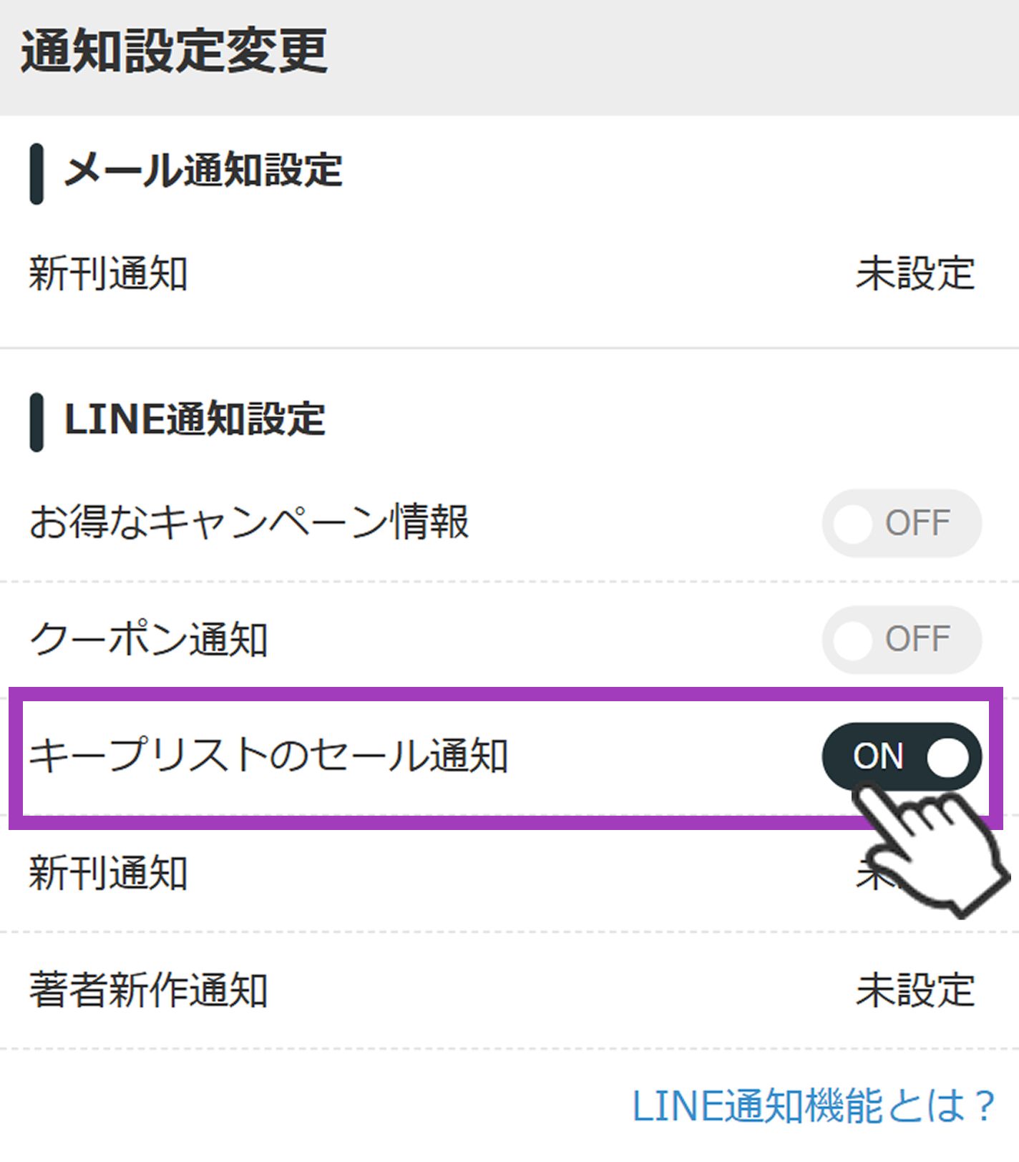Viewport: 1019px width, 1162px height.
Task: Toggle the お得なキャンペーン情報 switch
Action: tap(901, 523)
